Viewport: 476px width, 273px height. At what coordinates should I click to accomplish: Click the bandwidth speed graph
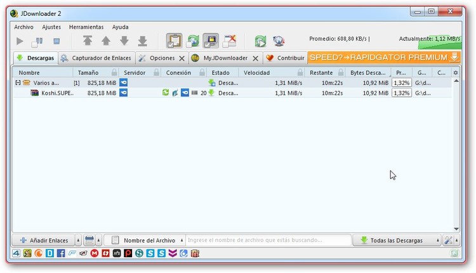click(440, 42)
